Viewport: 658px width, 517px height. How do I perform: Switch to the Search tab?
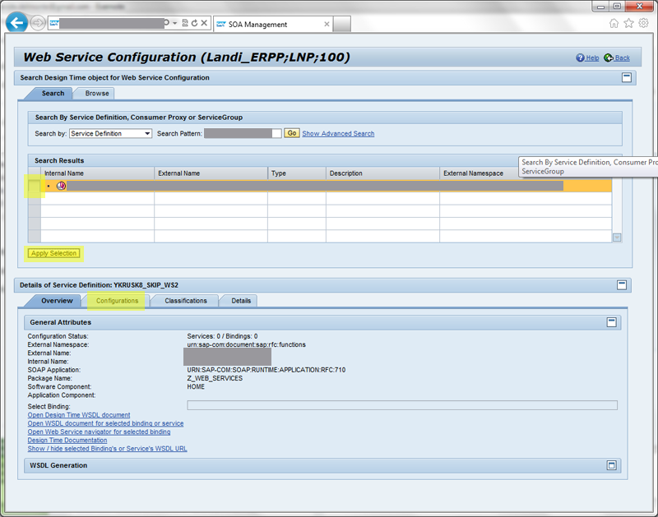point(53,93)
